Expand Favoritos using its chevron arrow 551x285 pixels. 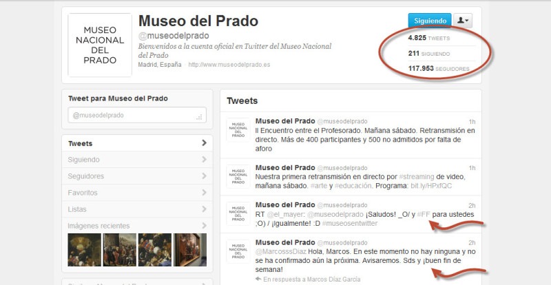(x=204, y=193)
